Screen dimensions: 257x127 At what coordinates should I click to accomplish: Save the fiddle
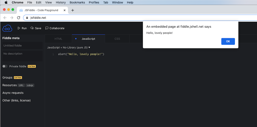coord(36,28)
